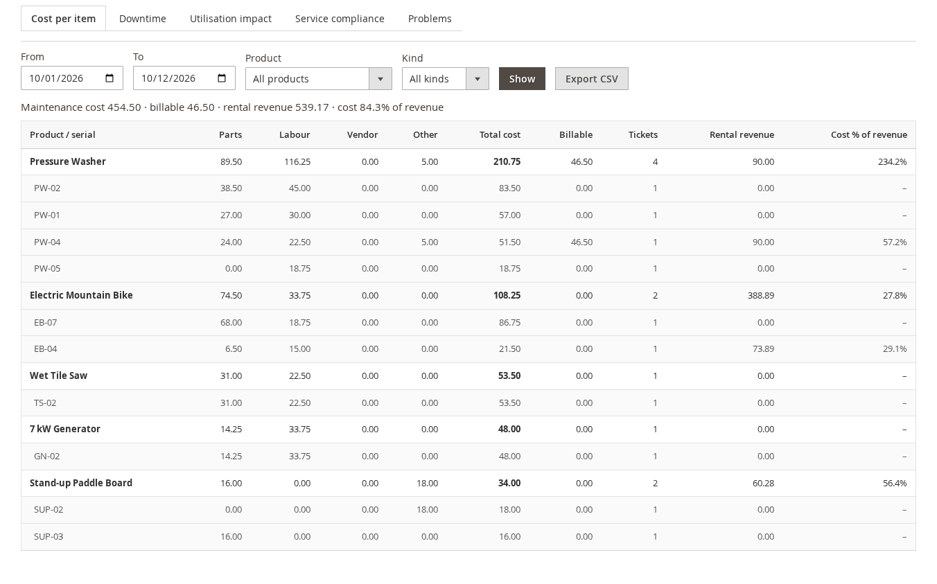Click the Labour column header

pyautogui.click(x=295, y=135)
